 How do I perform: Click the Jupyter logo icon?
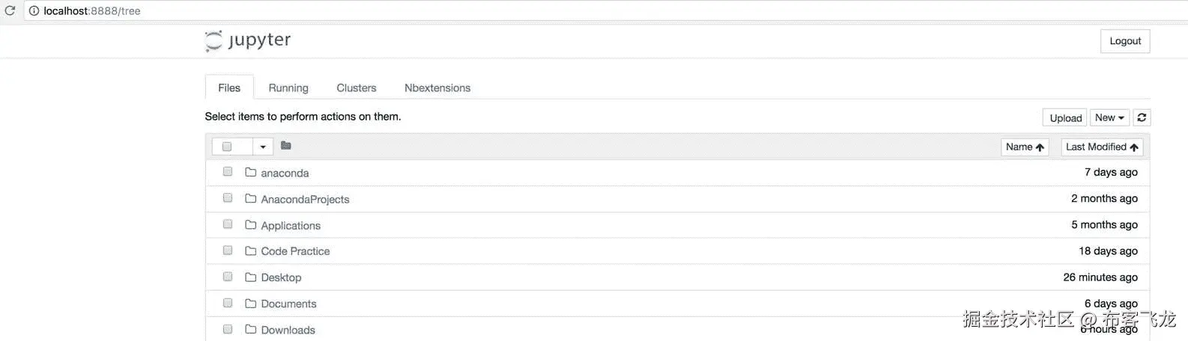pyautogui.click(x=214, y=40)
